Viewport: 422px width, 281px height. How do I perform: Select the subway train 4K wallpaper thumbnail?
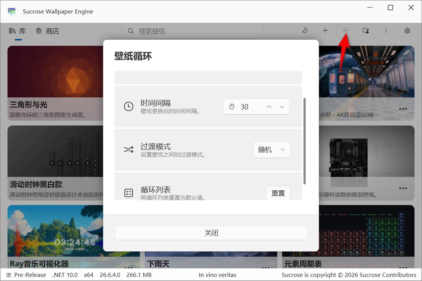(x=366, y=72)
